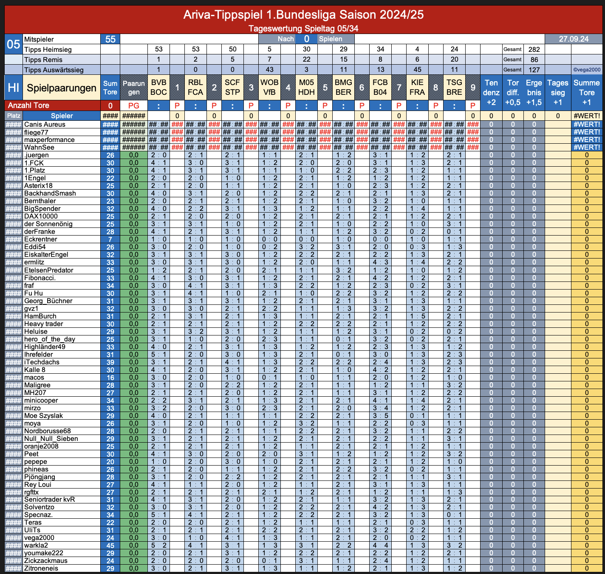Select the Mitspieler count cell 55
Screen dimensions: 605x574
(x=110, y=39)
